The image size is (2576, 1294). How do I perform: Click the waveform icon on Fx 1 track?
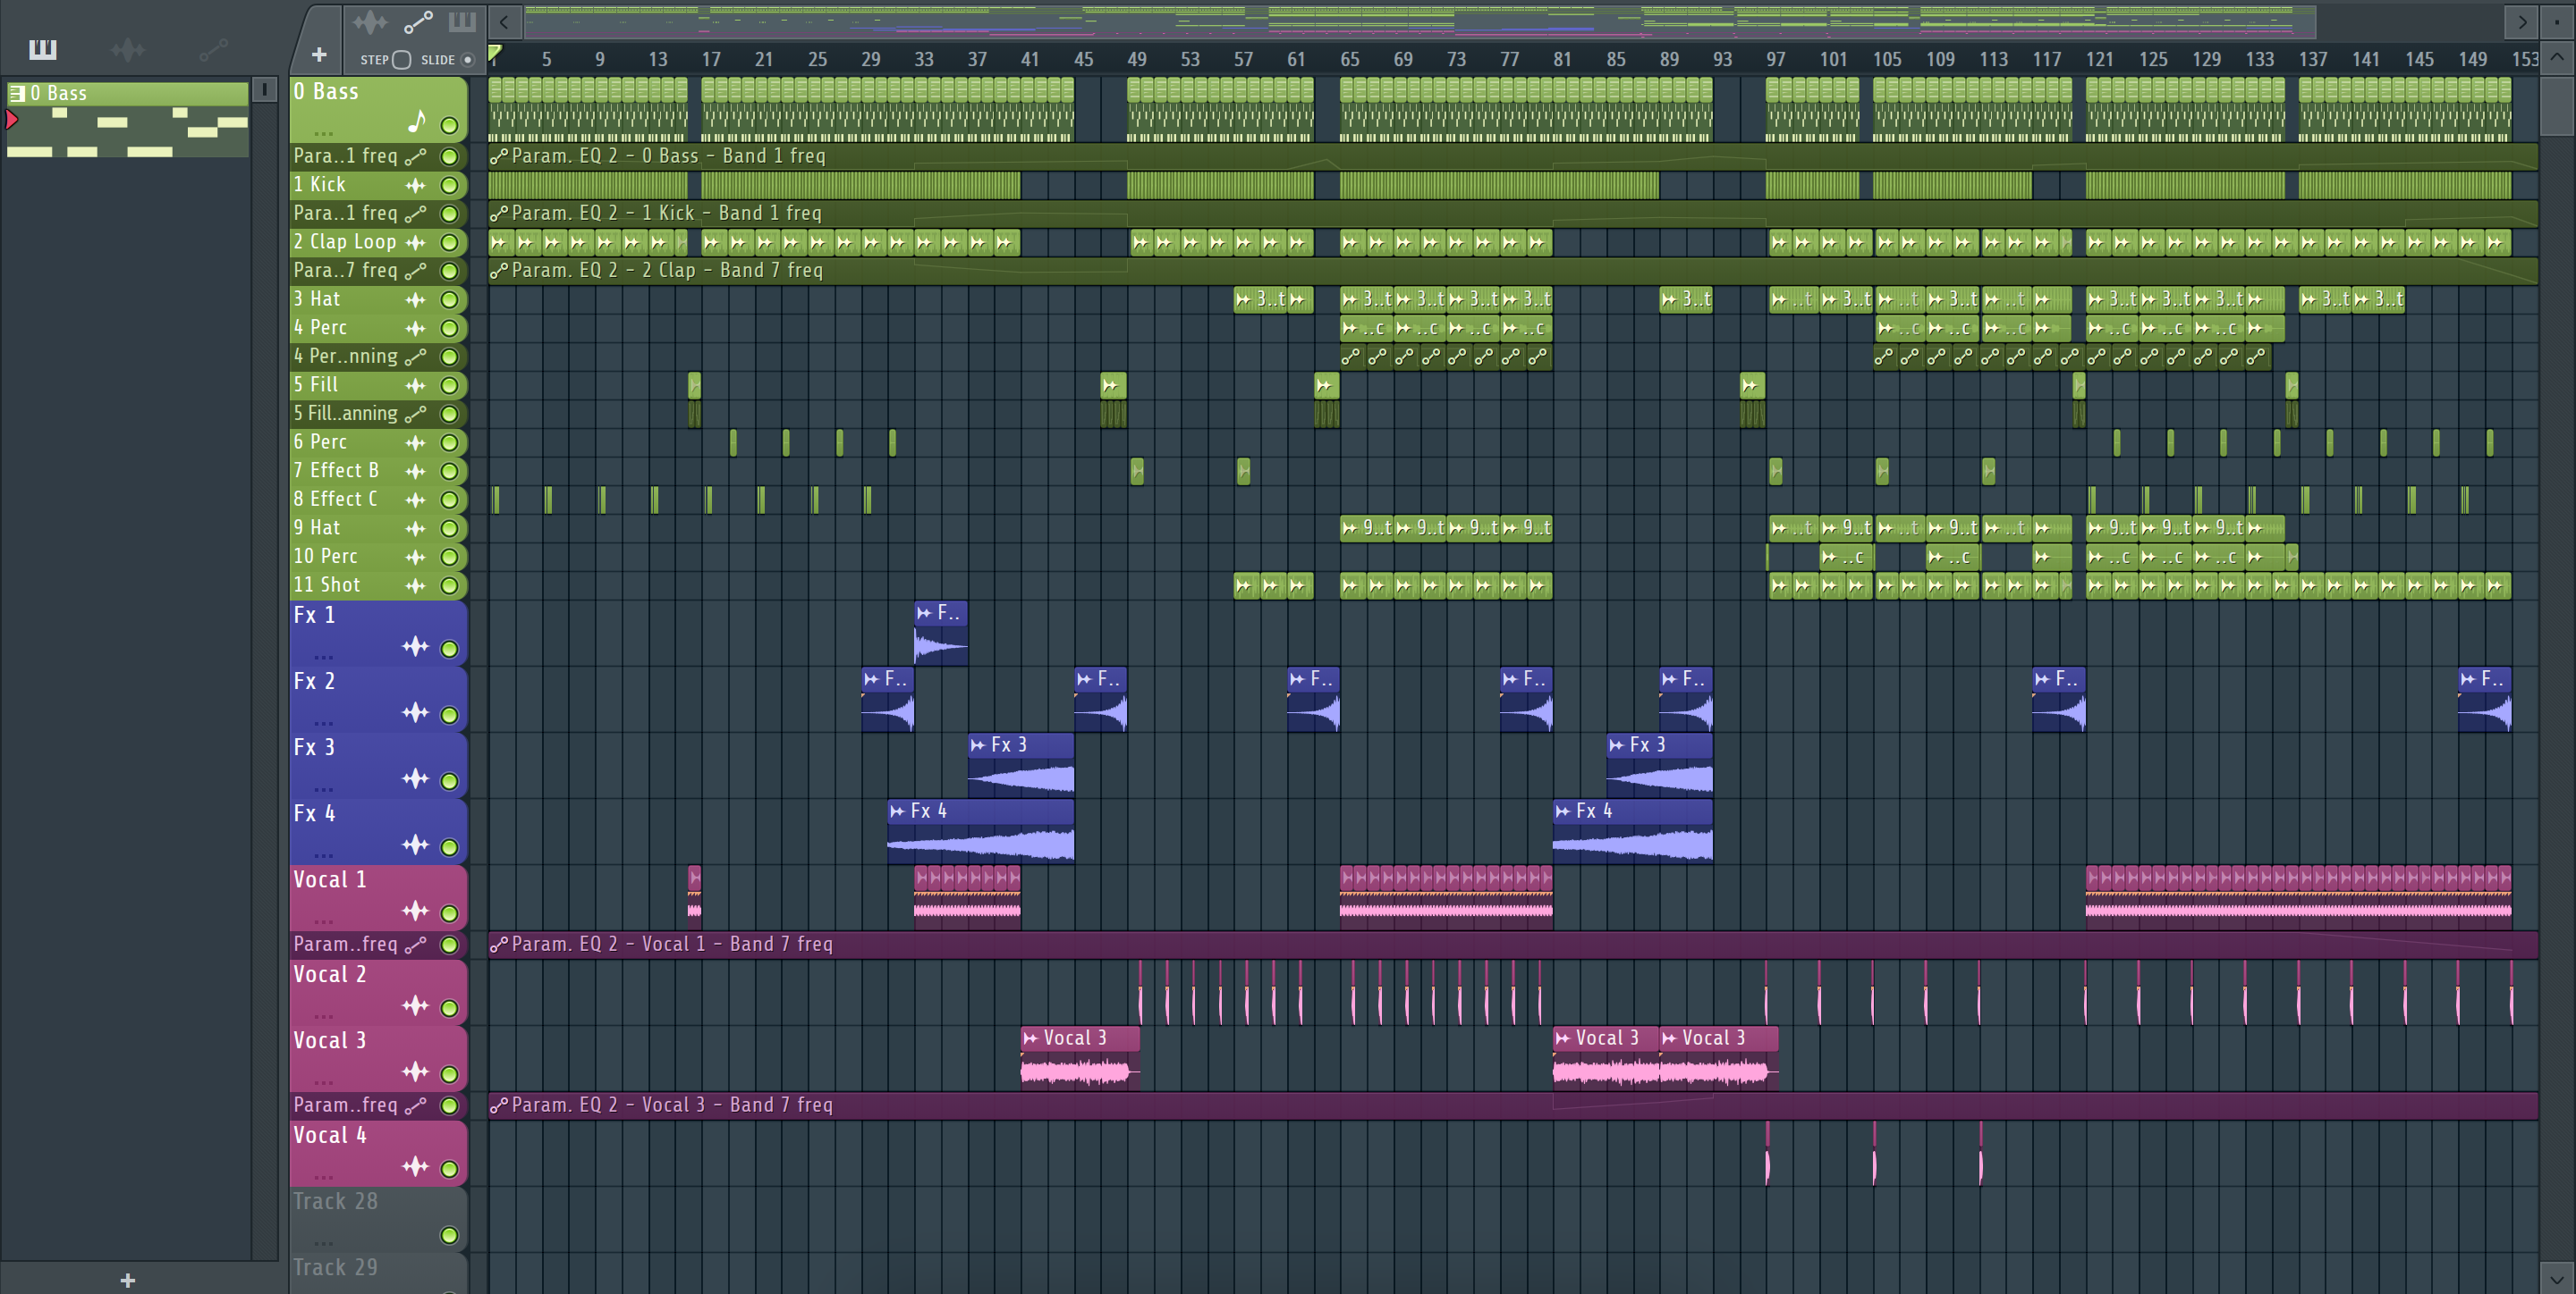(415, 648)
